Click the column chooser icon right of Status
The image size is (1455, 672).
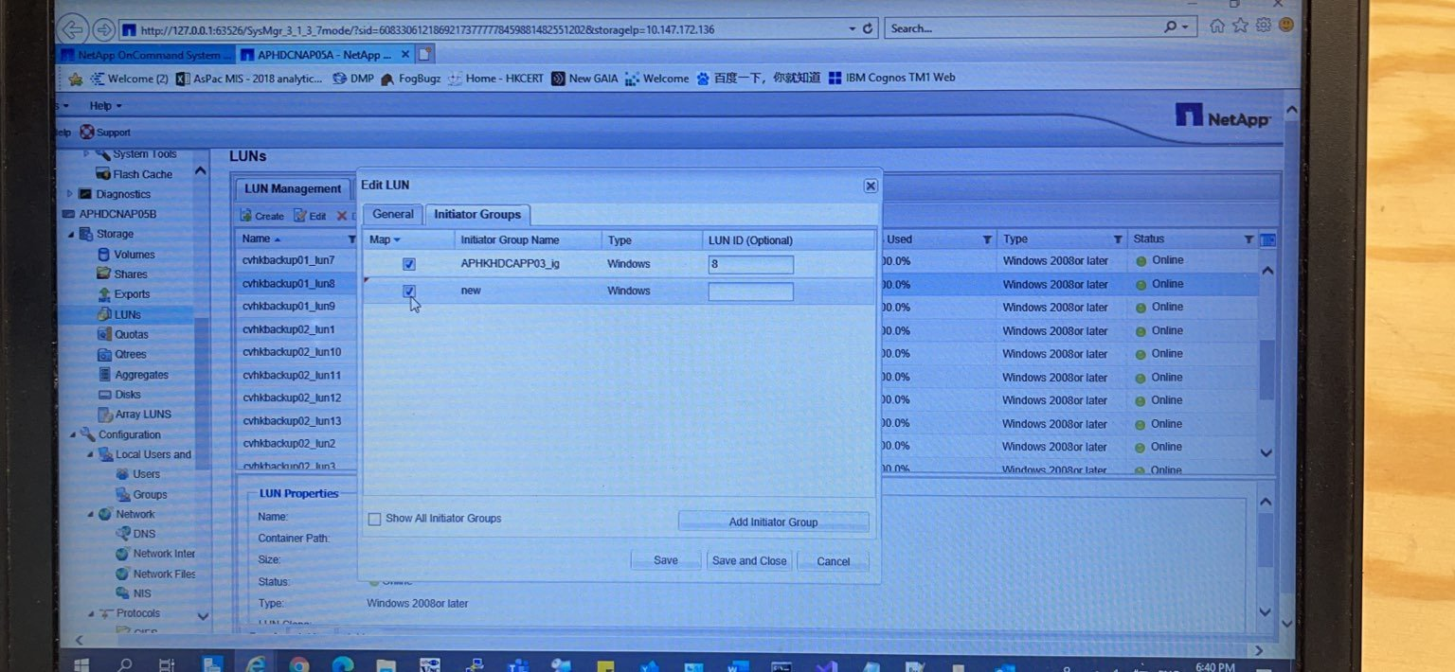coord(1268,239)
